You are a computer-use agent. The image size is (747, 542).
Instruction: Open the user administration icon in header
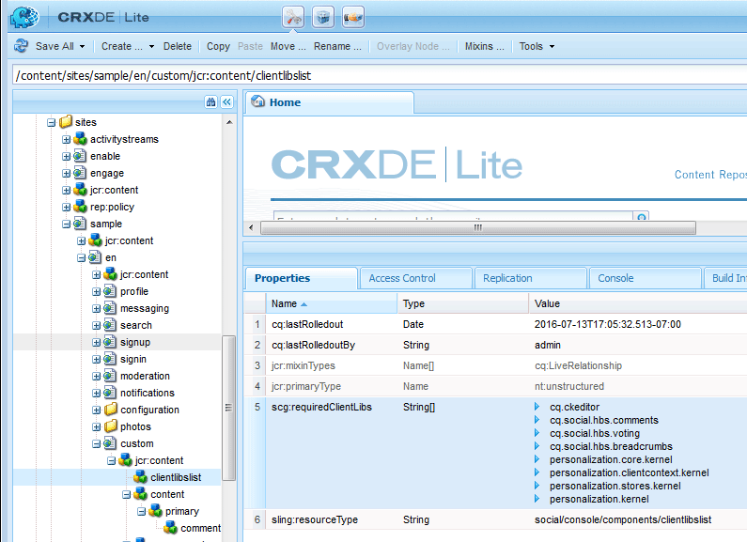coord(353,18)
